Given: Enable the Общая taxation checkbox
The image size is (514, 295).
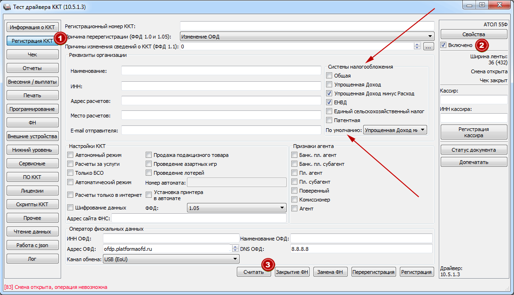Looking at the screenshot, I should click(x=329, y=76).
